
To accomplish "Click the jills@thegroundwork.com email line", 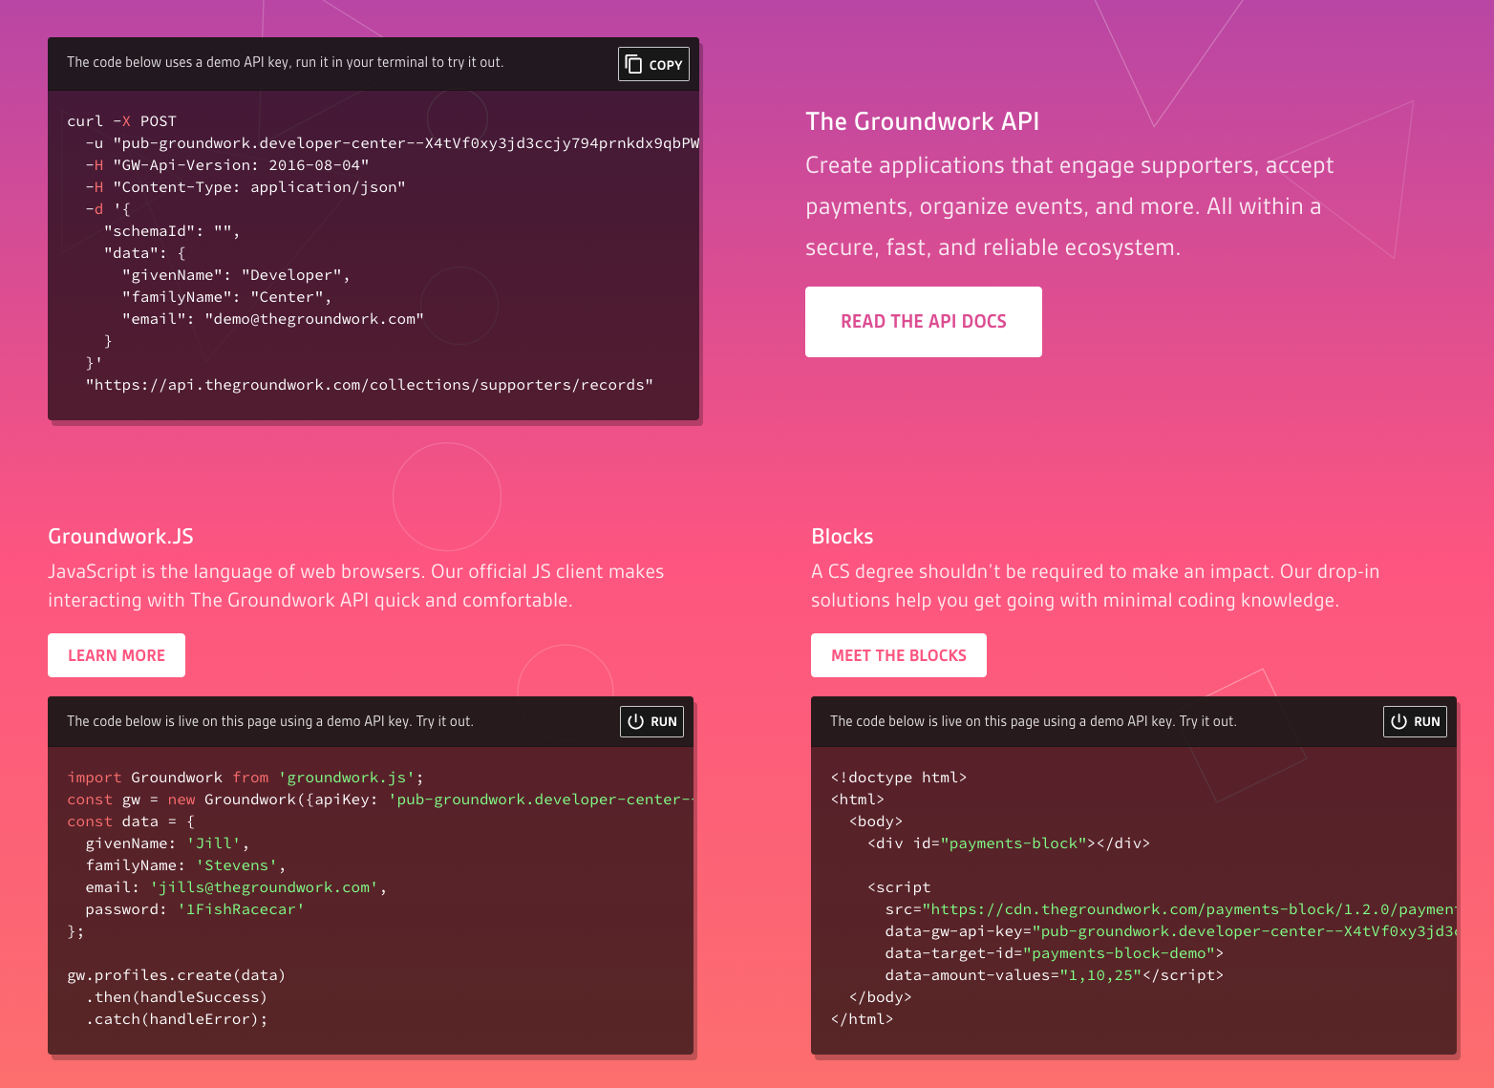I will [236, 887].
